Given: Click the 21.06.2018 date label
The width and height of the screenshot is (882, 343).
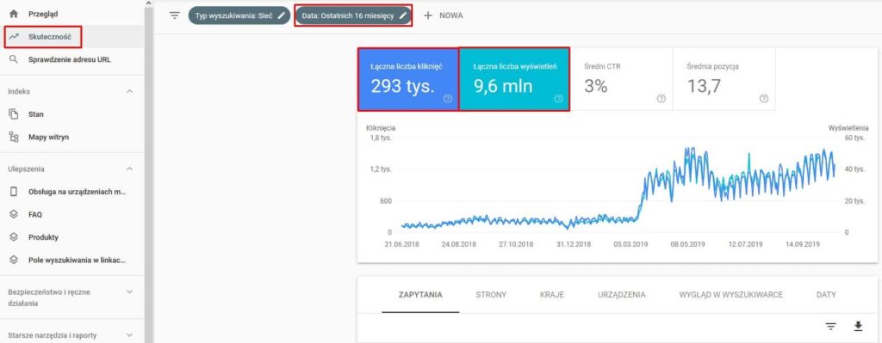Looking at the screenshot, I should (402, 245).
